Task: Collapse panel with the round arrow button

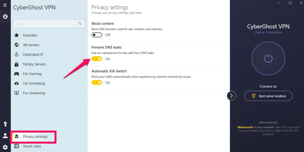Action: 231,96
